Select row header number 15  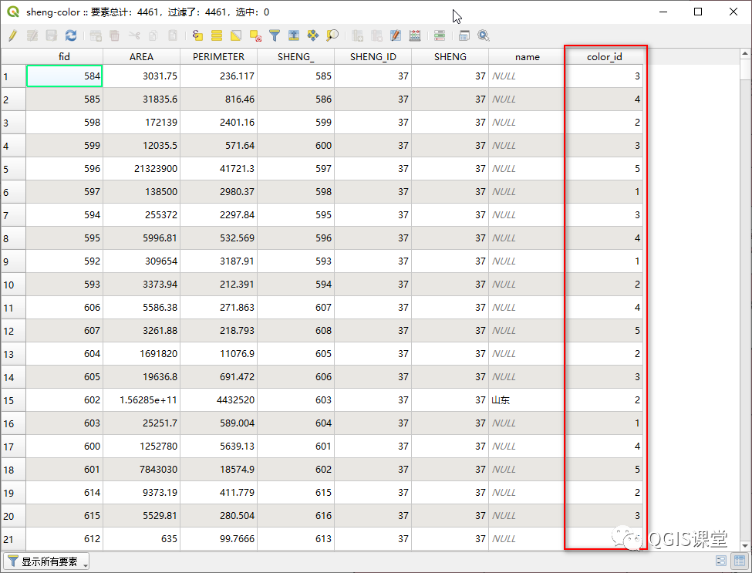pos(13,400)
